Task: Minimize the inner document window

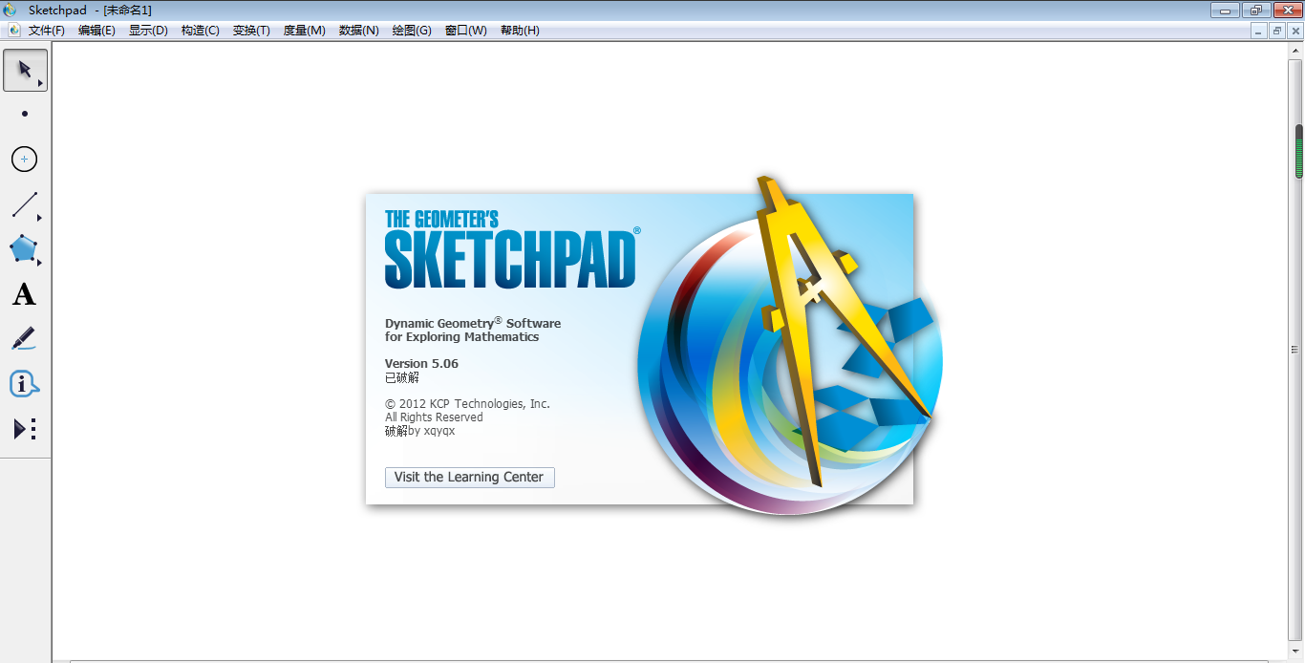Action: pos(1260,31)
